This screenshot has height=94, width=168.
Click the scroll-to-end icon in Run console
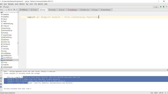tap(1, 81)
